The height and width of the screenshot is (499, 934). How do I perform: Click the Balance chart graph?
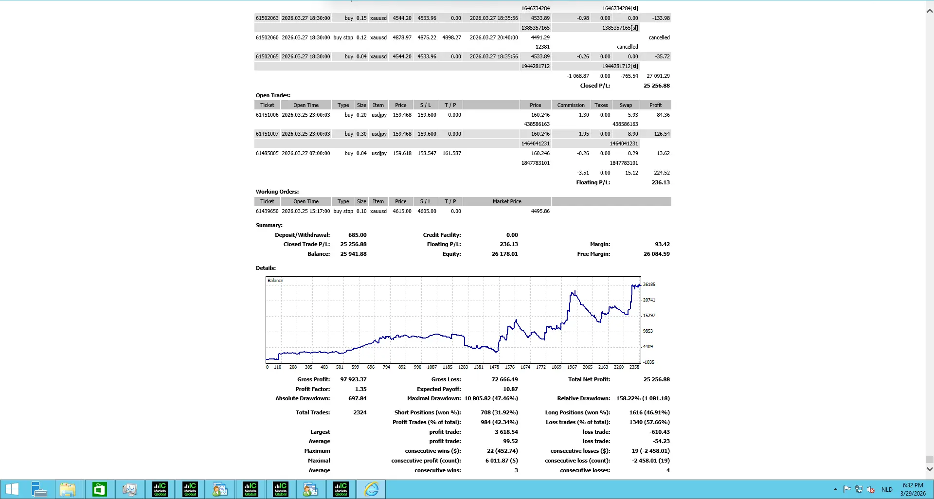(453, 320)
